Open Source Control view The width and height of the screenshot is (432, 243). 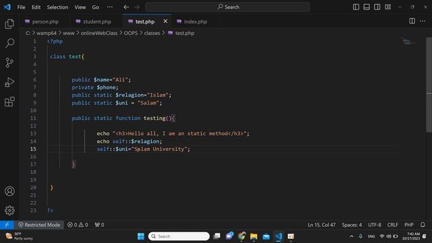tap(9, 63)
